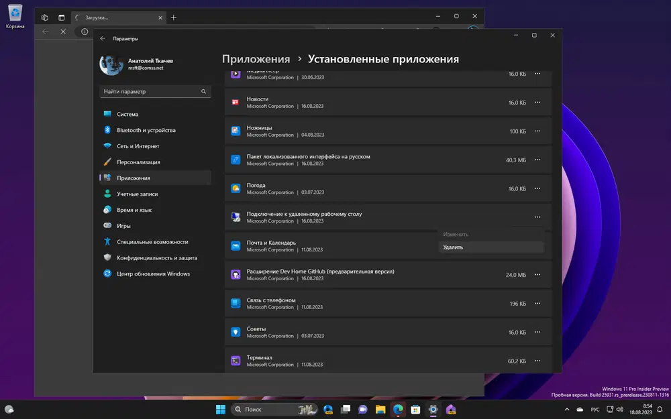Open weather widget on taskbar
Screen dimensions: 671x419
point(9,409)
